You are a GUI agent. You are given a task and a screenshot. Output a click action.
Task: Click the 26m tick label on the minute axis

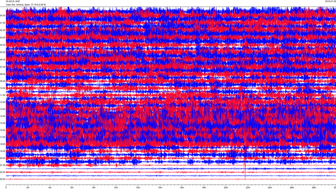click(x=292, y=188)
